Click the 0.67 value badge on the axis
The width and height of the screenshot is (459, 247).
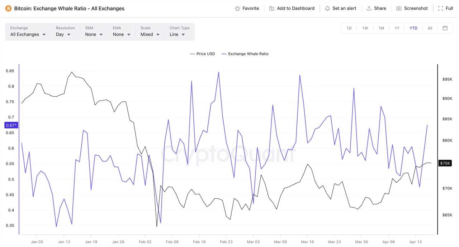coord(10,125)
